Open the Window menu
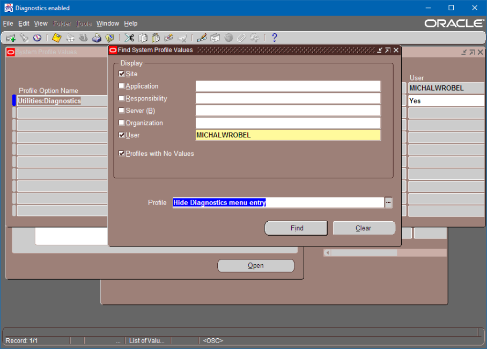 107,24
